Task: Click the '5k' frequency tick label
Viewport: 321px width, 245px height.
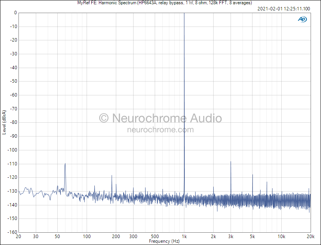Action: pyautogui.click(x=252, y=237)
